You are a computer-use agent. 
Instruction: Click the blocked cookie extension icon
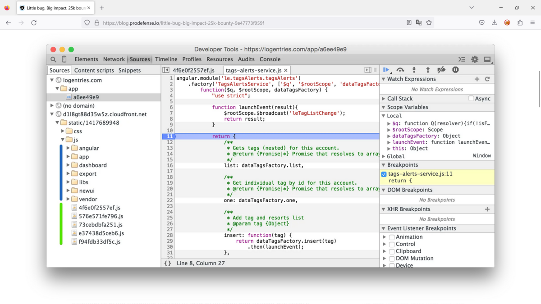pos(507,23)
